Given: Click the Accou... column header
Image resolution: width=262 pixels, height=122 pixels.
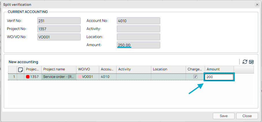Looking at the screenshot, I should click(x=108, y=70).
